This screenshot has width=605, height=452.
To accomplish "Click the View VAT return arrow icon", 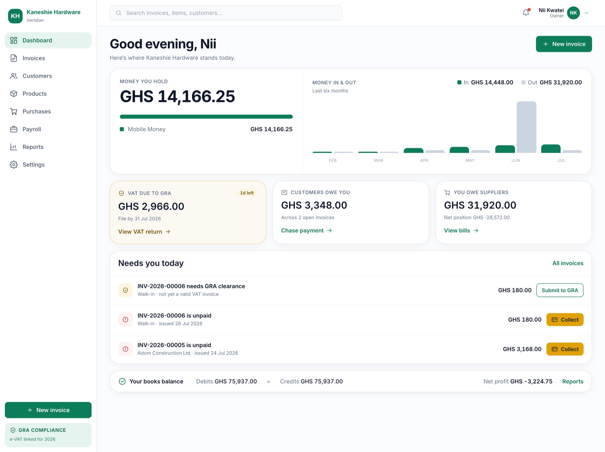I will pos(168,232).
